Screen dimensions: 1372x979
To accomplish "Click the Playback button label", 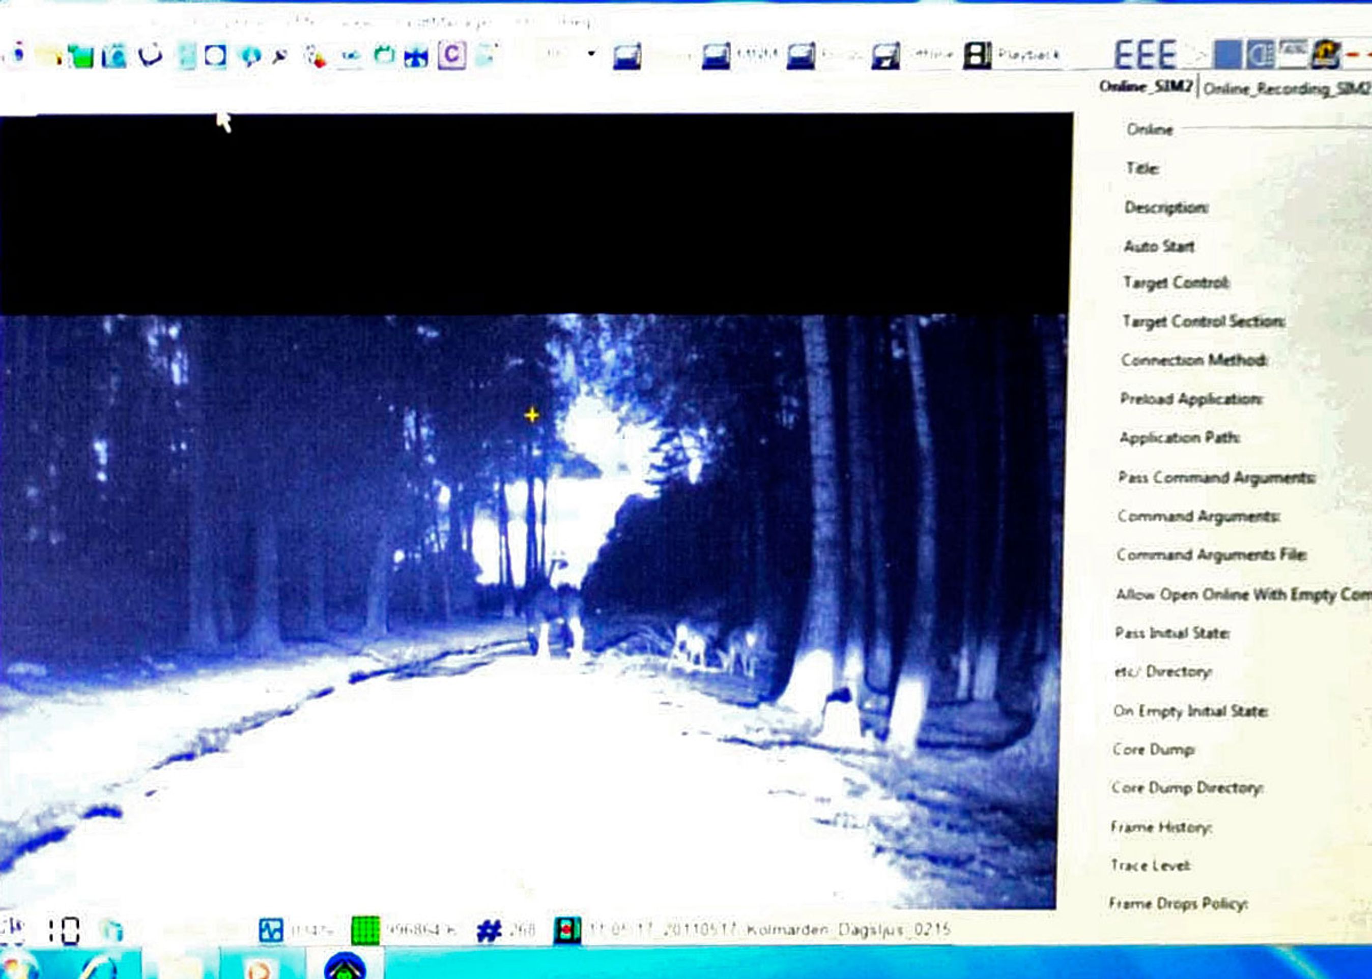I will pyautogui.click(x=1029, y=55).
